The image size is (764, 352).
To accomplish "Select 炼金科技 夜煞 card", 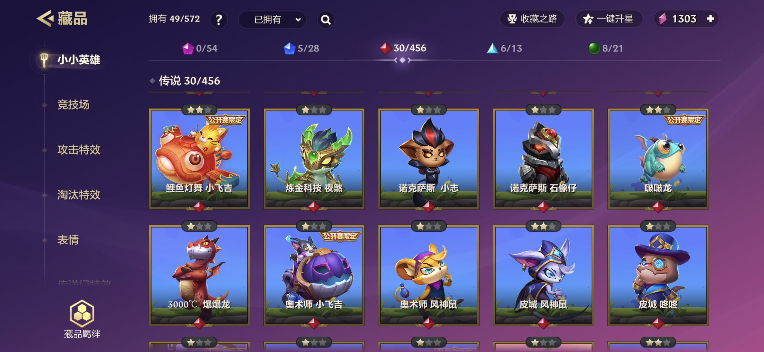I will pos(314,159).
